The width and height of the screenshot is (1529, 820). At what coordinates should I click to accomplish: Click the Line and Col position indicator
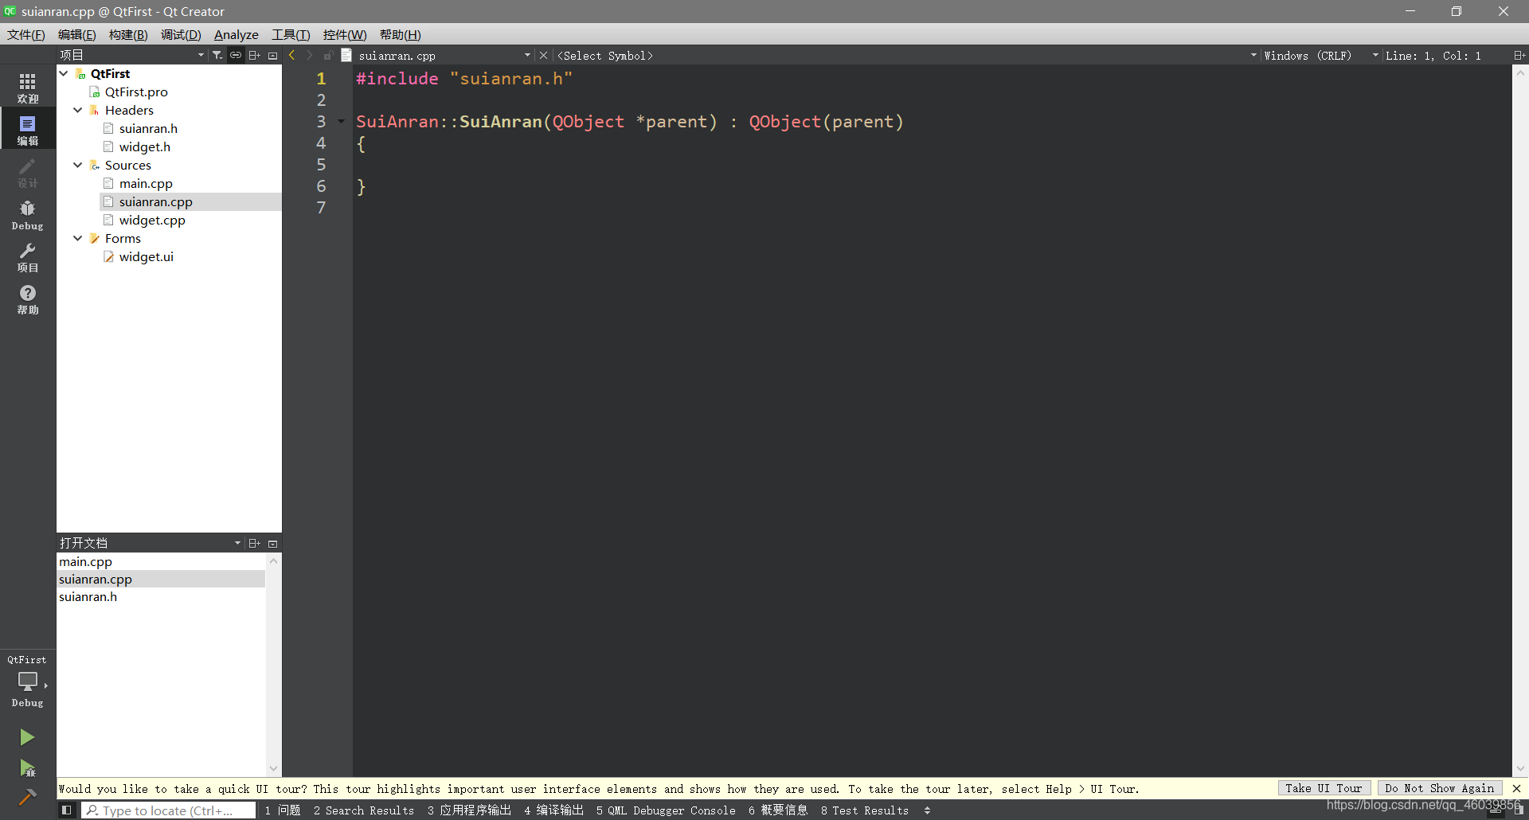[x=1433, y=55]
